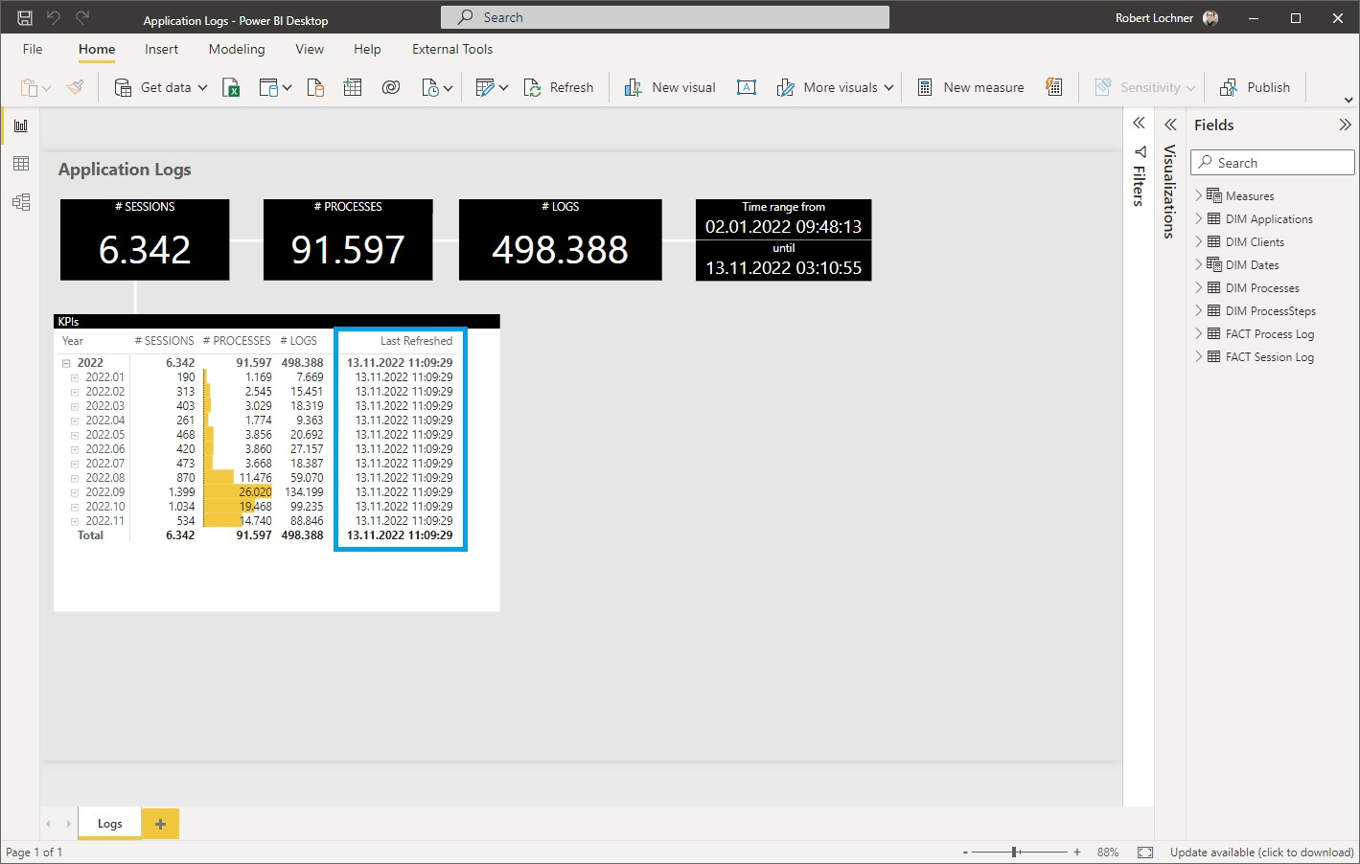Click the Fields panel search box
The width and height of the screenshot is (1360, 864).
point(1272,162)
